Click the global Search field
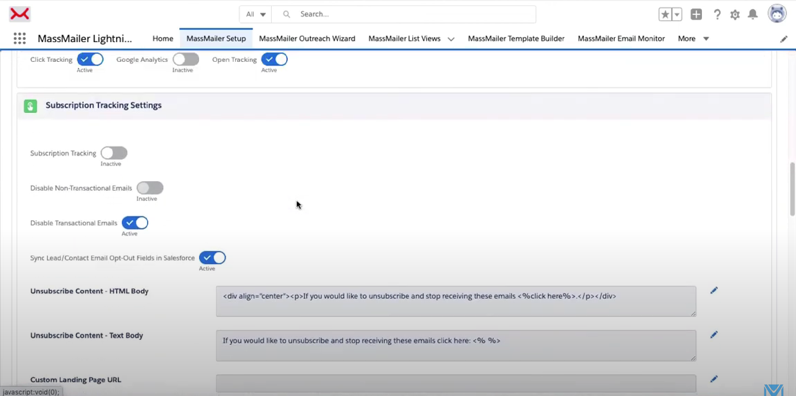This screenshot has width=796, height=396. [404, 14]
